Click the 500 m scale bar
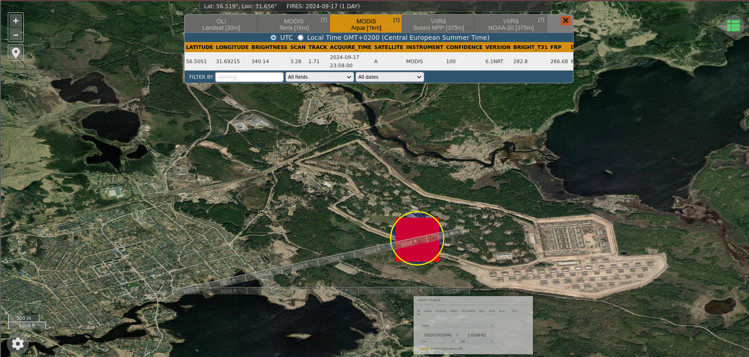Screen dimensions: 749x357 [x=24, y=318]
